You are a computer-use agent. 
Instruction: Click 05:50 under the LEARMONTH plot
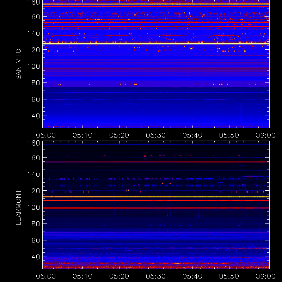[229, 276]
